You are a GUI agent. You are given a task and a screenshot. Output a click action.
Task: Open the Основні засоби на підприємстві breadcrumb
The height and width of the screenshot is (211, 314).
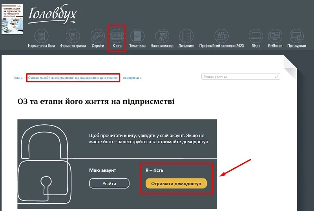73,78
